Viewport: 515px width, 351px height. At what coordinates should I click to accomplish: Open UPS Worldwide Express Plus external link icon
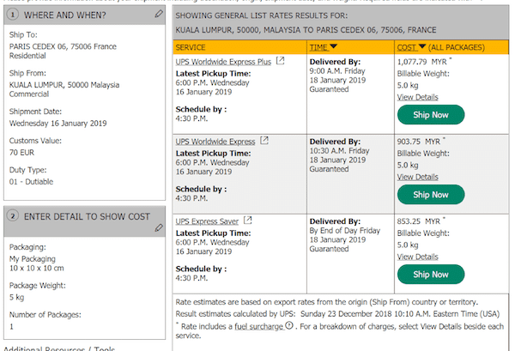coord(280,60)
